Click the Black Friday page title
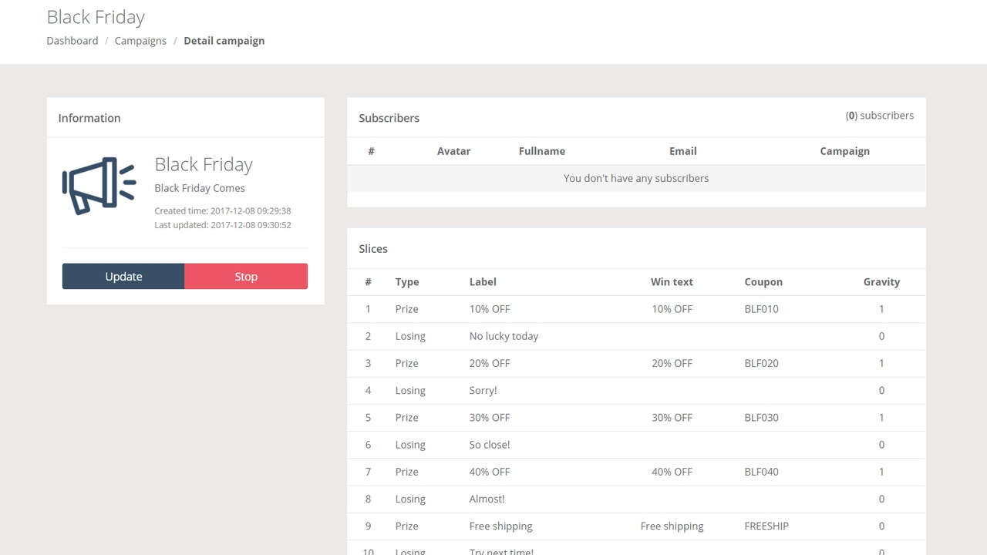Screen dimensions: 987x555 tap(96, 17)
